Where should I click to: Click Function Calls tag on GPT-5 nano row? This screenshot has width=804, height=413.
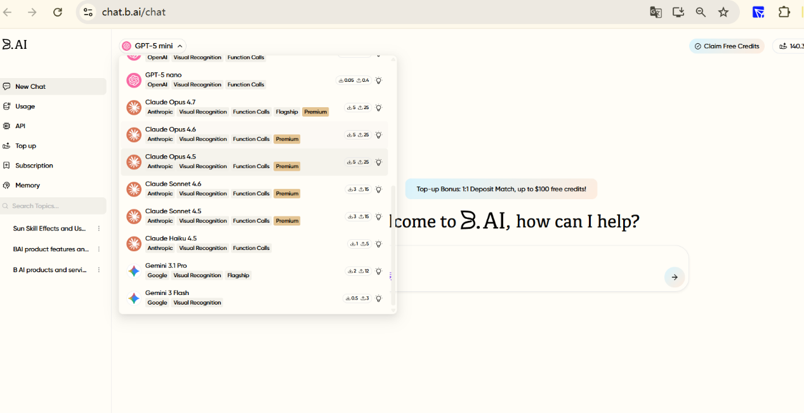click(246, 84)
